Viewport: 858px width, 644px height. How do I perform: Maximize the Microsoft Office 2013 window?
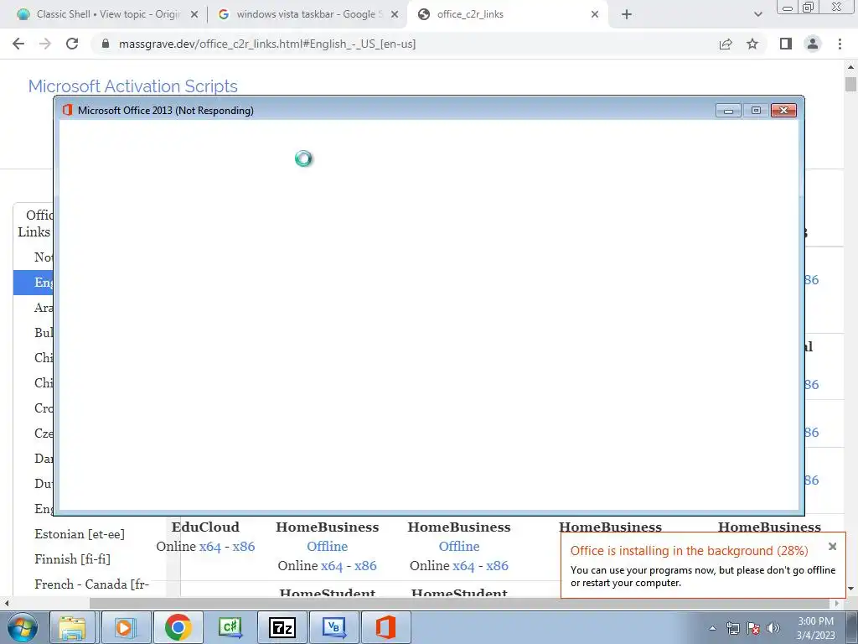pyautogui.click(x=756, y=111)
